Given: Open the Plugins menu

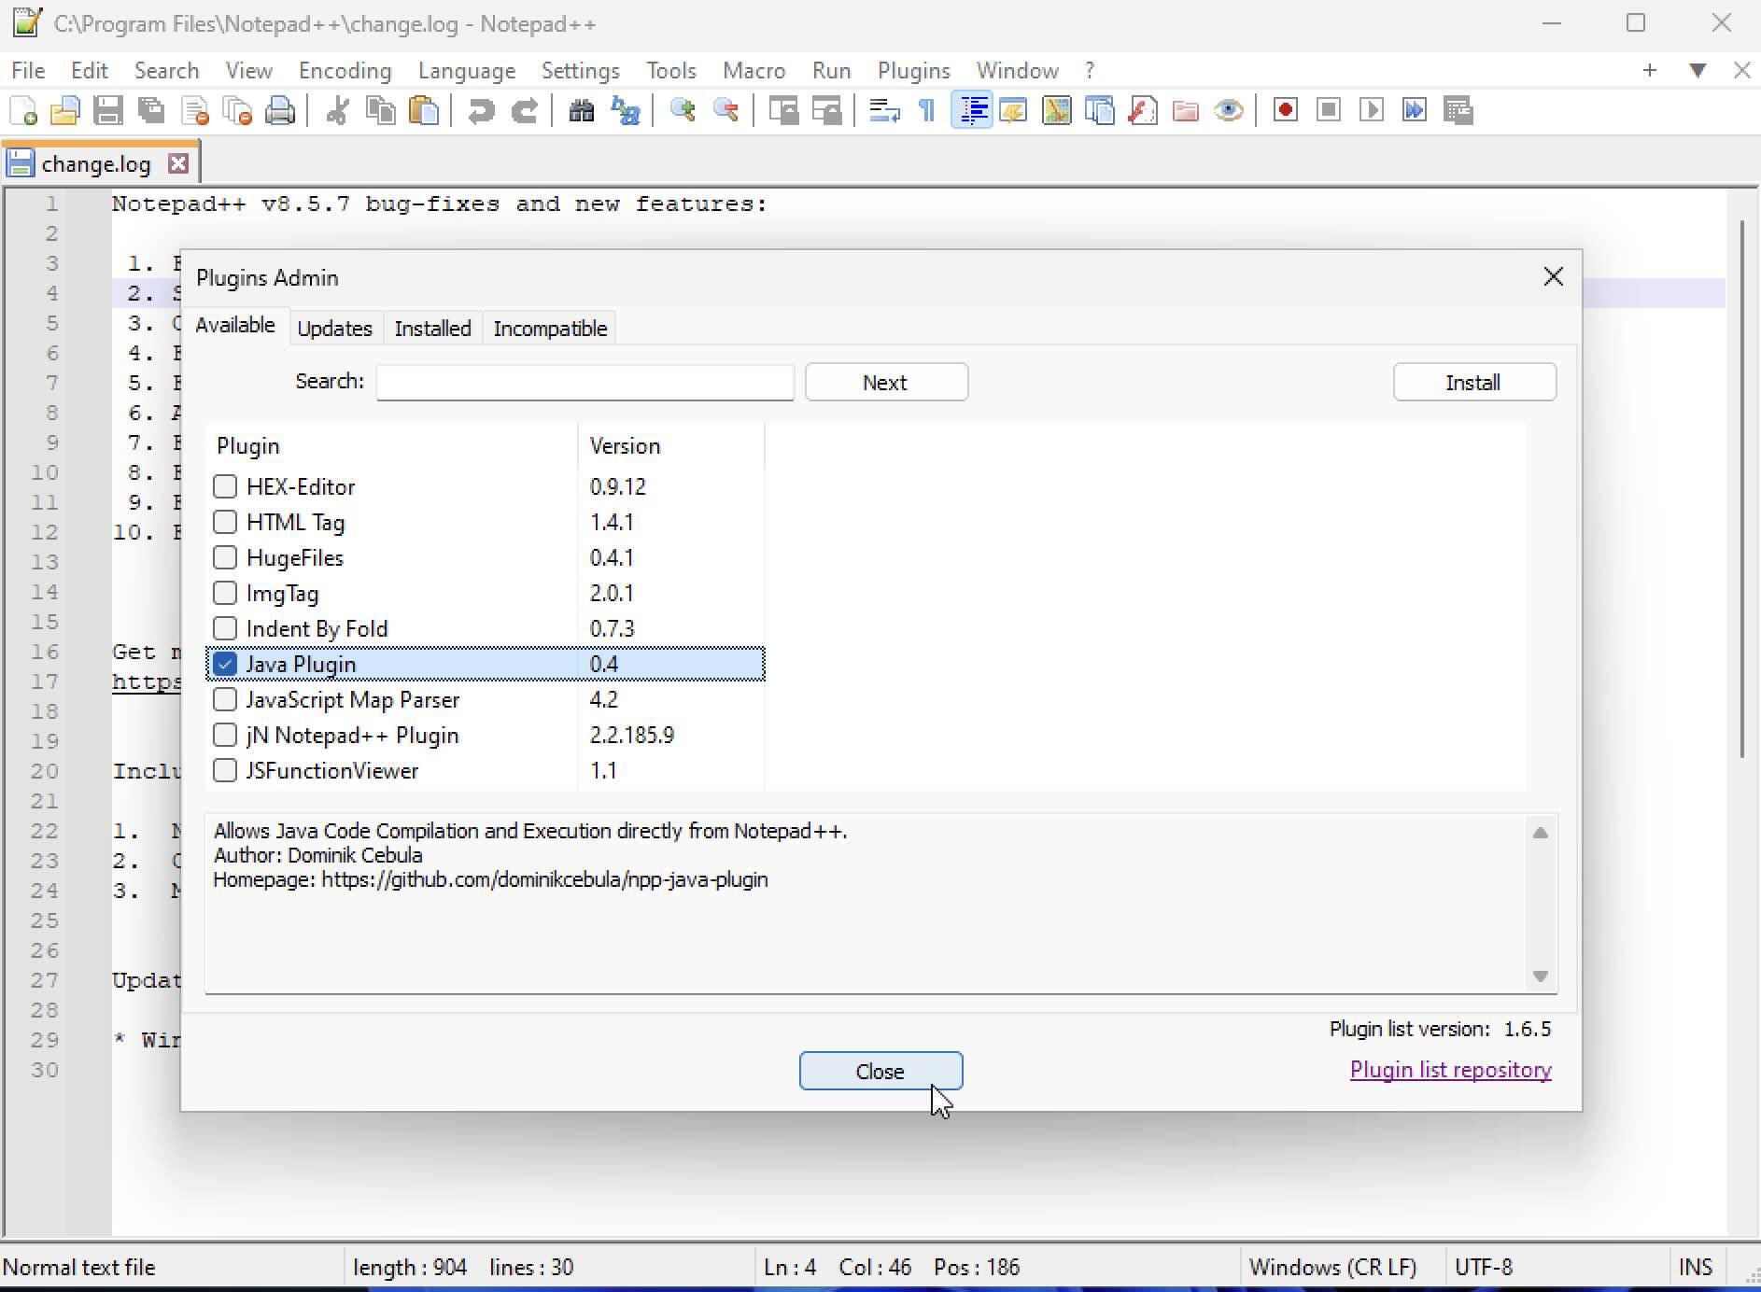Looking at the screenshot, I should (x=913, y=70).
